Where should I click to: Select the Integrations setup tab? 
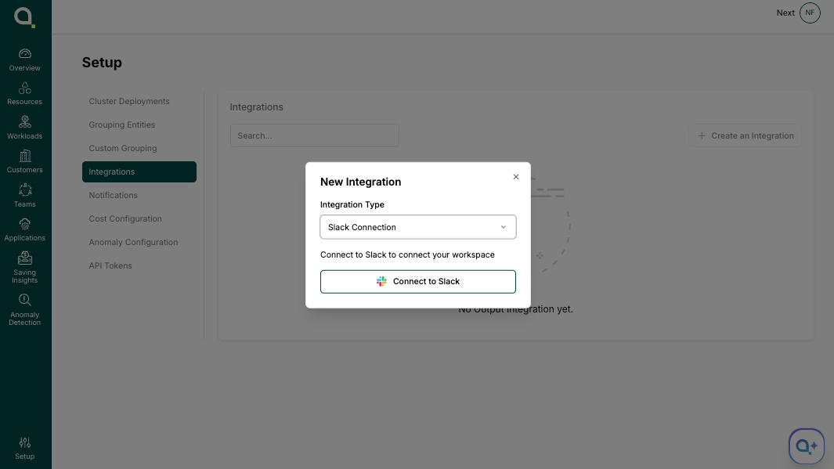tap(139, 171)
